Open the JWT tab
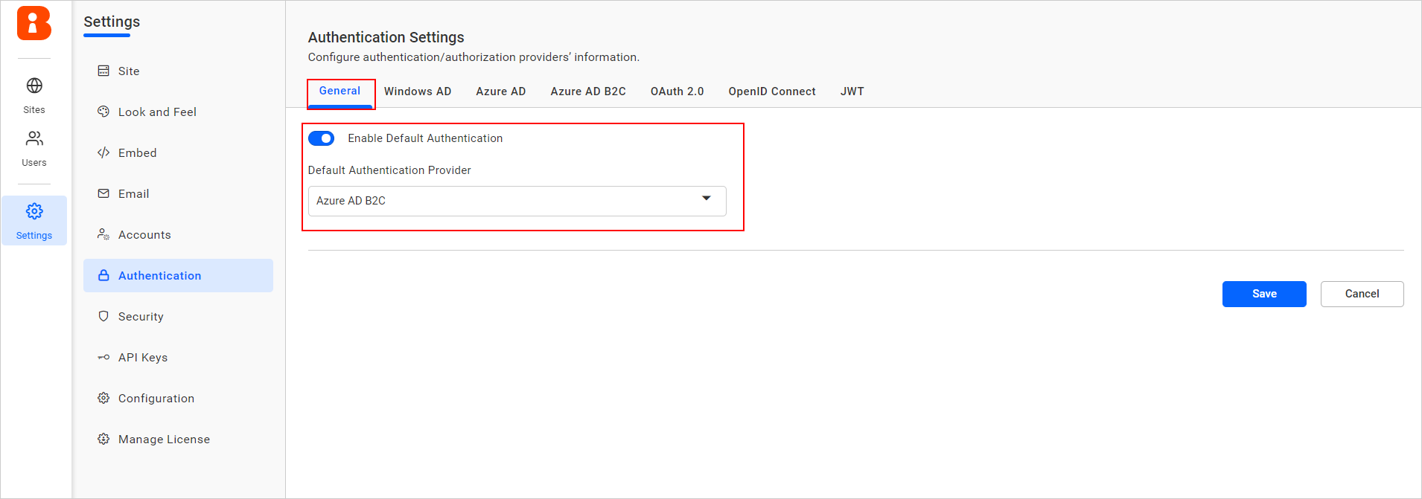This screenshot has height=499, width=1422. (852, 91)
